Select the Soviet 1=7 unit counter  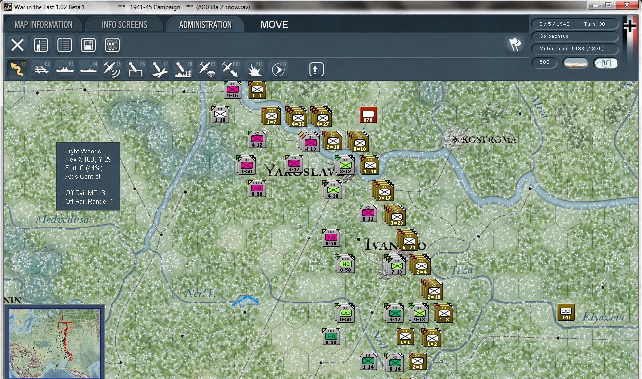click(x=271, y=116)
